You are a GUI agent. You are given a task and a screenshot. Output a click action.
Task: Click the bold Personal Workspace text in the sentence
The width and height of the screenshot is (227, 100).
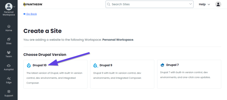pyautogui.click(x=118, y=40)
